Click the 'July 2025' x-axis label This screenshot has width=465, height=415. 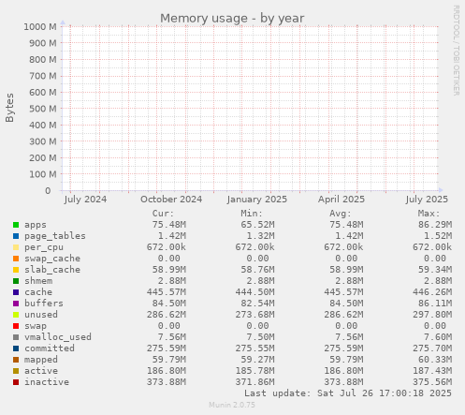tap(427, 200)
